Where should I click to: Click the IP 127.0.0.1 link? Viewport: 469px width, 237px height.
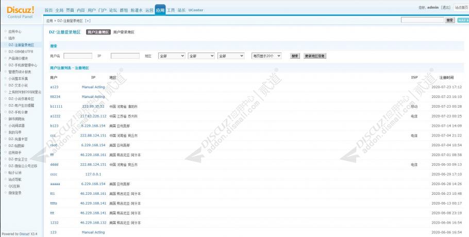coord(93,174)
